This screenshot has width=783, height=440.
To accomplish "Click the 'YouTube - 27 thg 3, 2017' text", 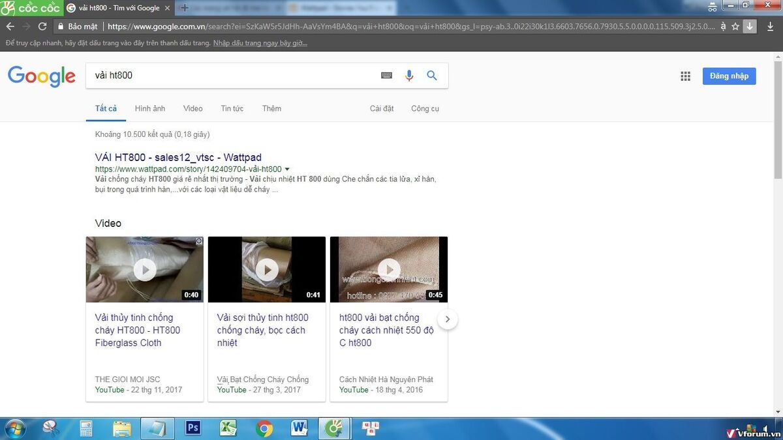I will click(x=259, y=390).
